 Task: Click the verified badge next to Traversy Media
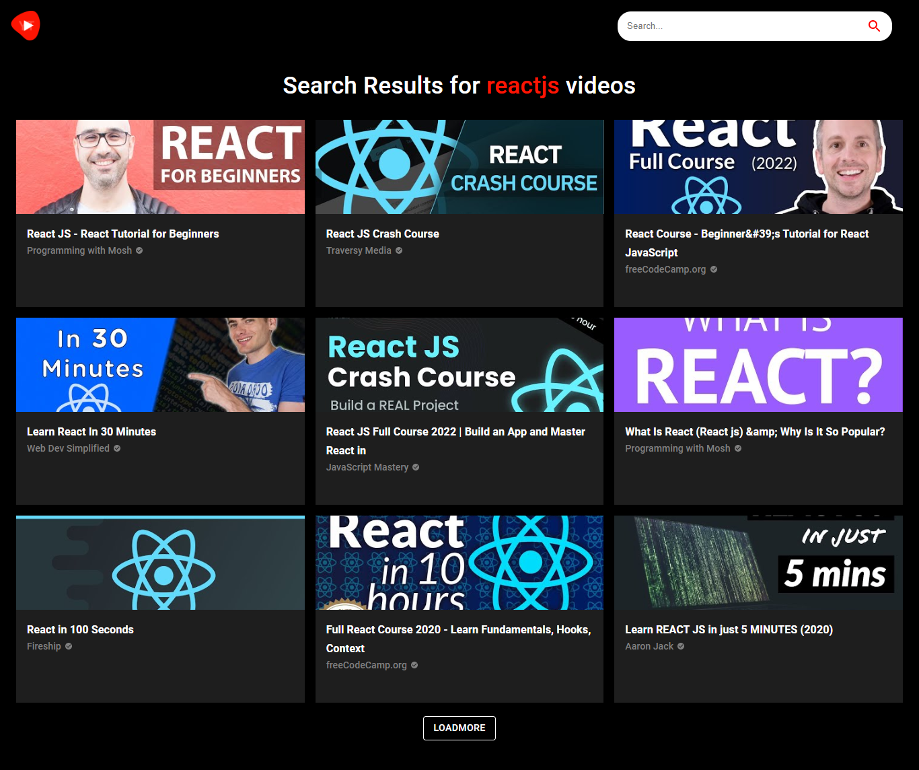[398, 250]
